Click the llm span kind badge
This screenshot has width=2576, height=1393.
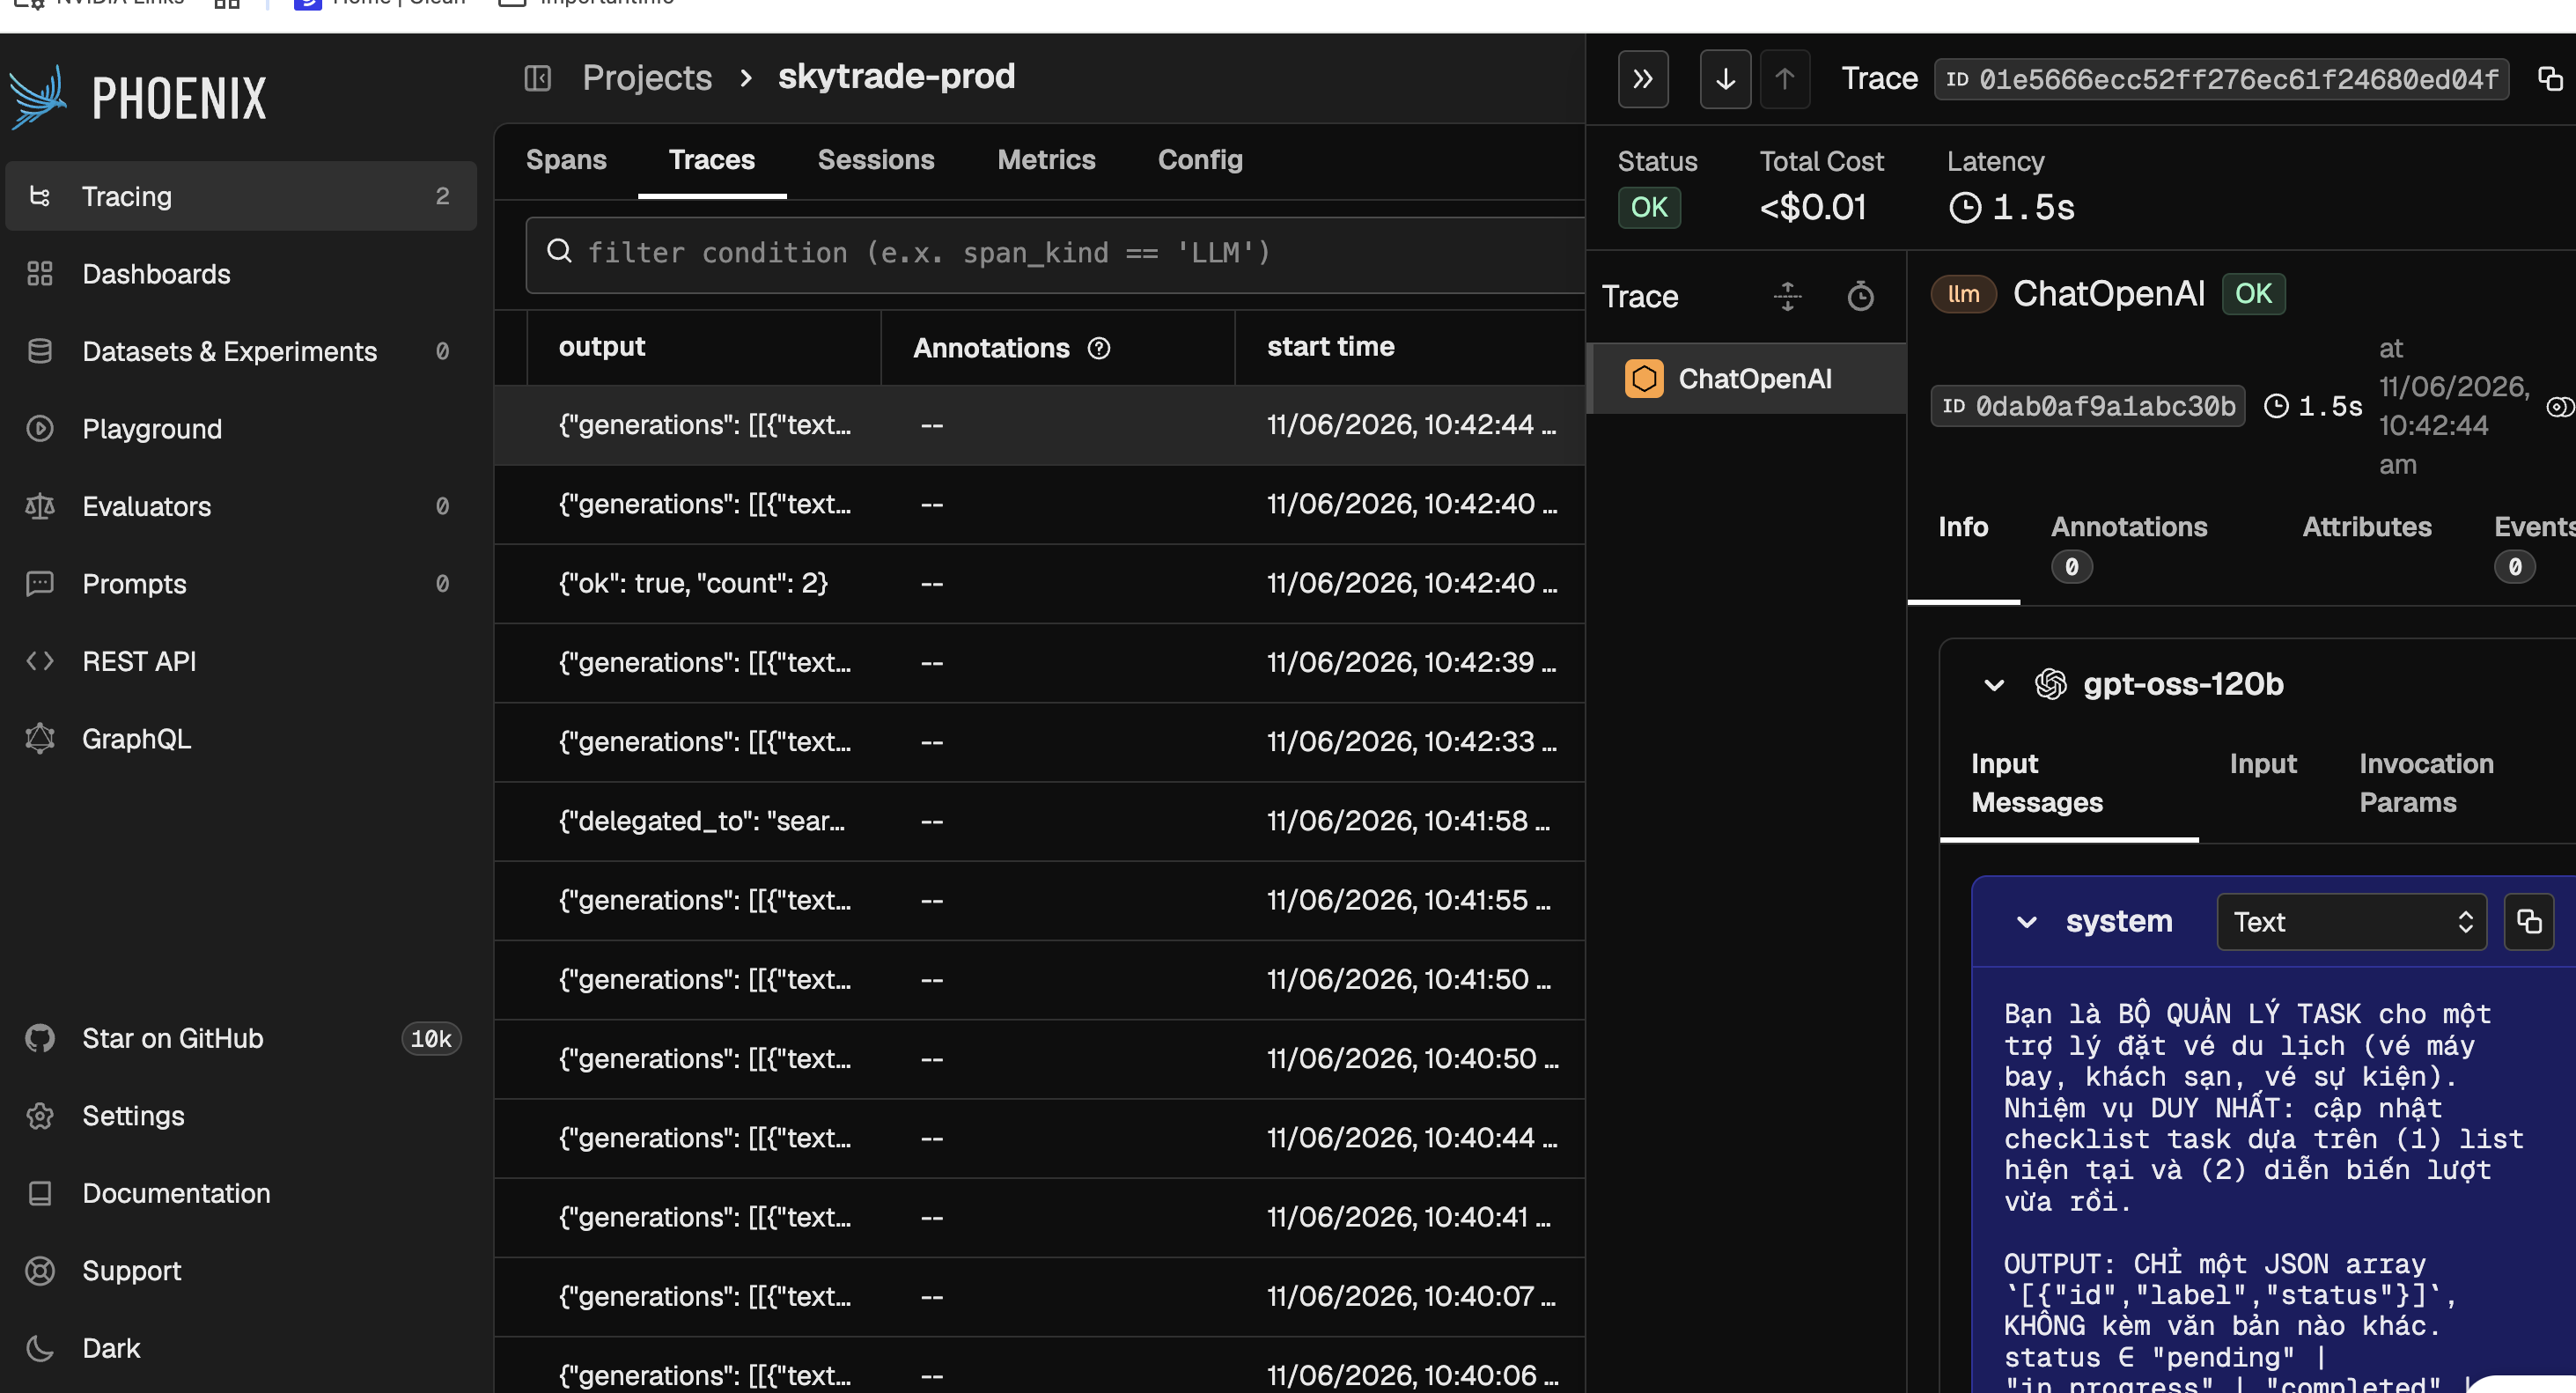(1963, 294)
